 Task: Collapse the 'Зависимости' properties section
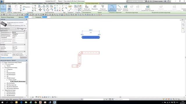click(25, 31)
